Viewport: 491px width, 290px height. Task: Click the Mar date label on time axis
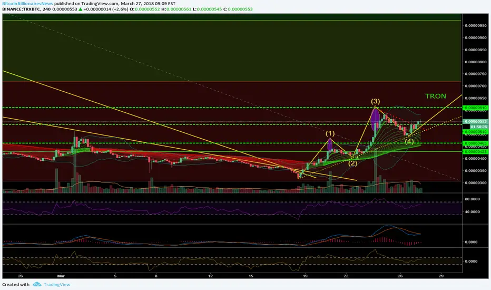(61, 276)
